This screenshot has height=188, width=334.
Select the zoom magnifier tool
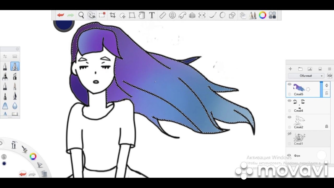point(81,15)
